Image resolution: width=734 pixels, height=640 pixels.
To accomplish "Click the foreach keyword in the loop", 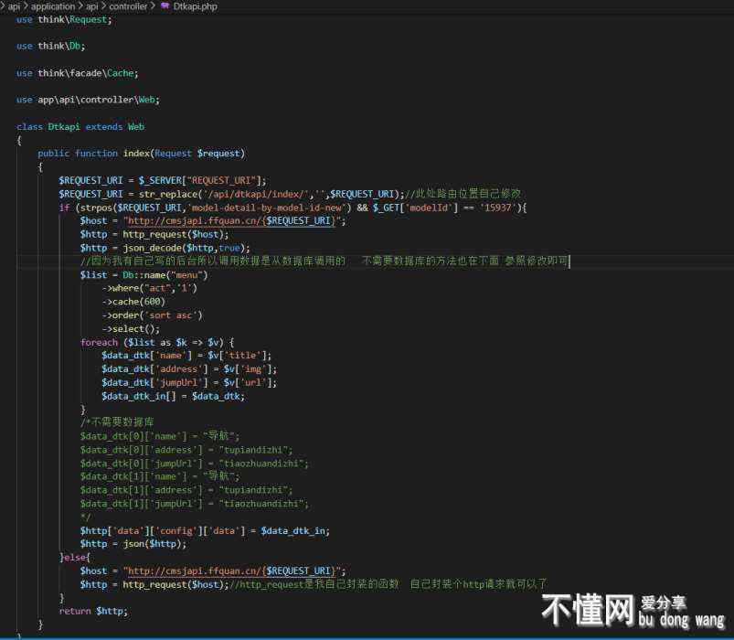I will click(99, 342).
